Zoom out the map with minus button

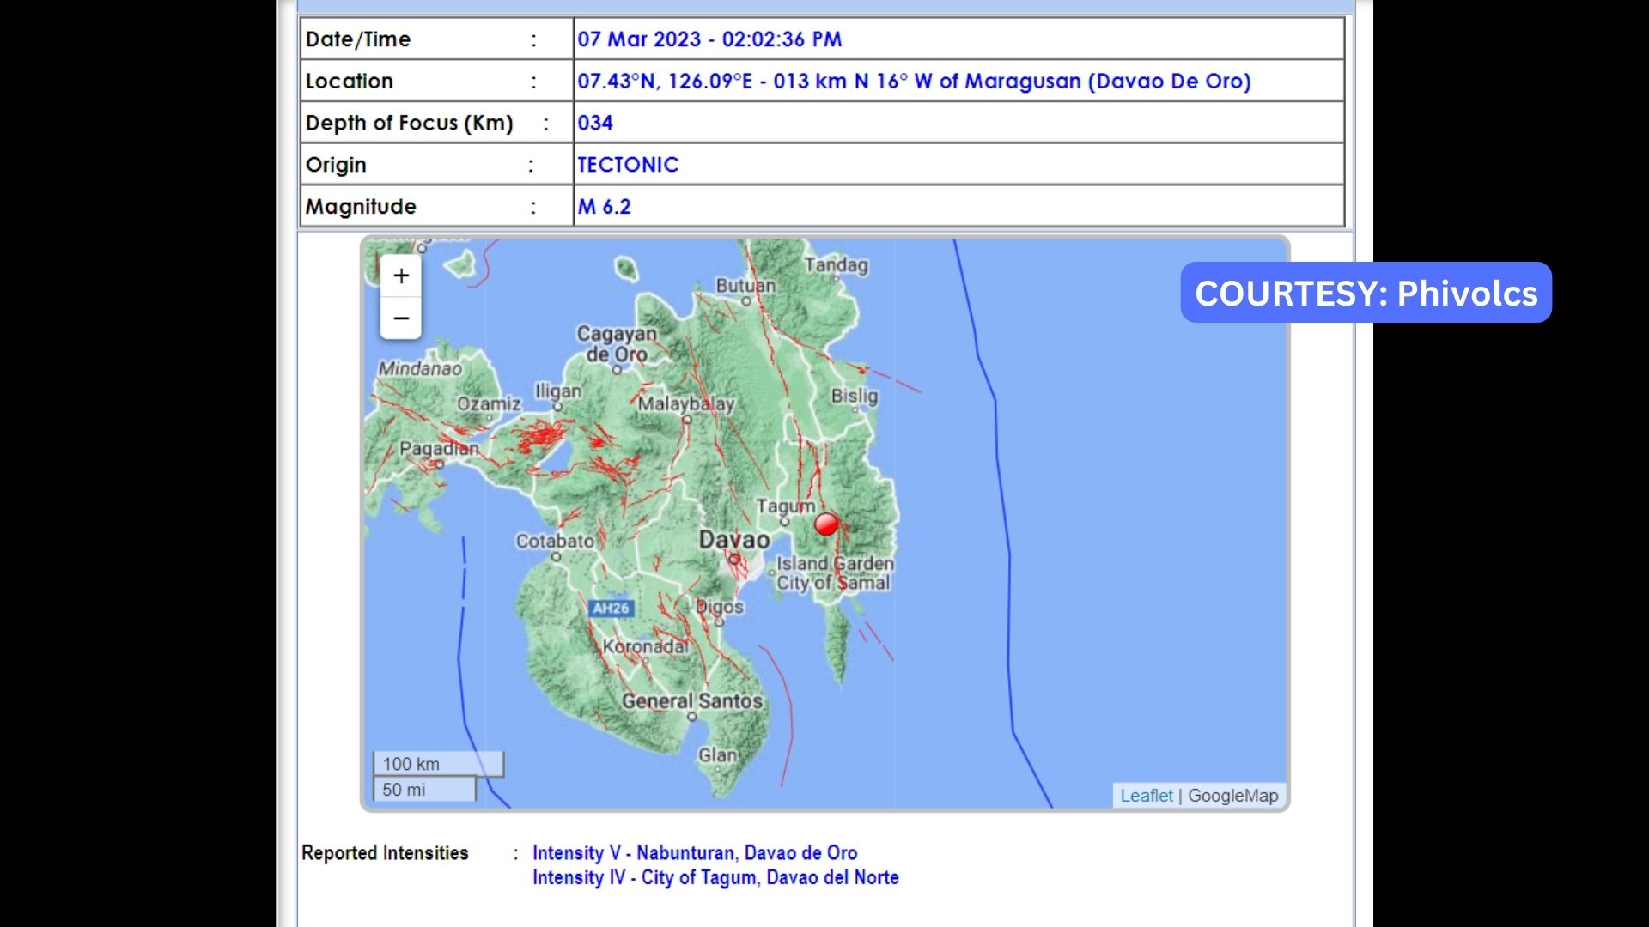pos(401,318)
